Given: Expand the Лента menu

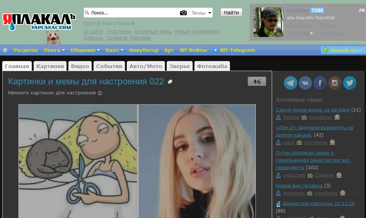Looking at the screenshot, I should coord(54,50).
